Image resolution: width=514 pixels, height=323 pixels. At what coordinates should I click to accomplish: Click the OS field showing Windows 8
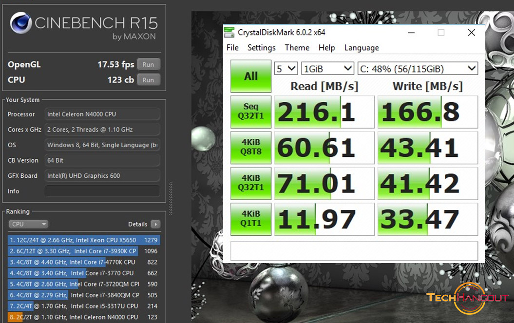click(x=102, y=145)
